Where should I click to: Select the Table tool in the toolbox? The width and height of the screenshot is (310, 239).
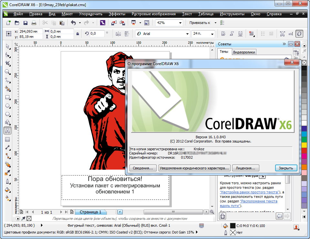click(7, 139)
